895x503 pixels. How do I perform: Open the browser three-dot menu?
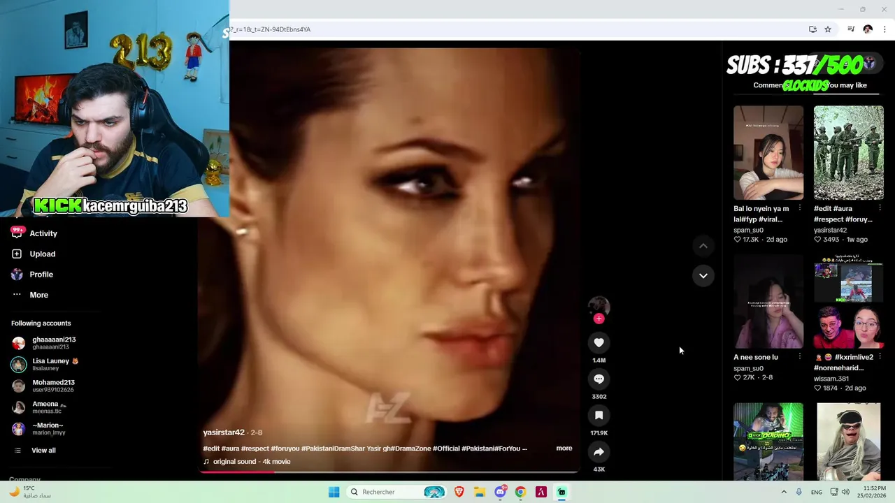[x=885, y=29]
